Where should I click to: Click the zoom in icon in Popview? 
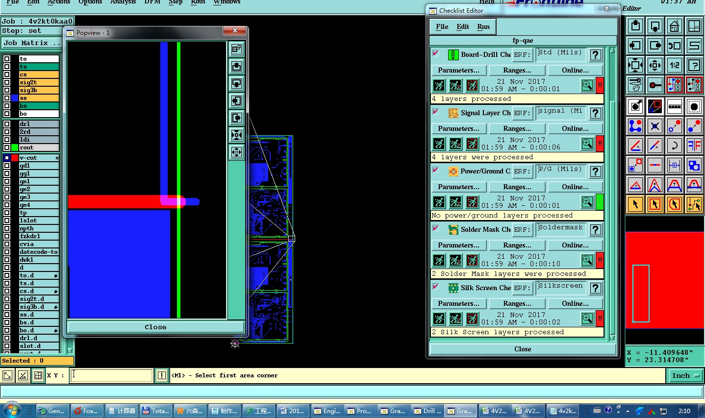[236, 135]
